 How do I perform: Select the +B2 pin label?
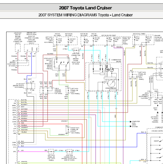15,103
